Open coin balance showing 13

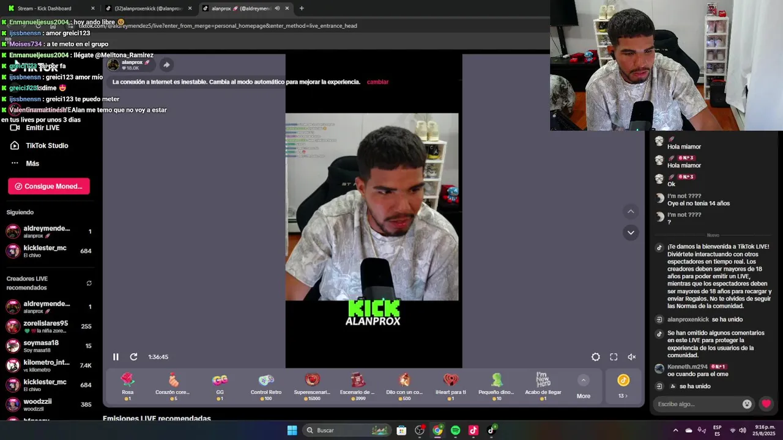click(623, 387)
